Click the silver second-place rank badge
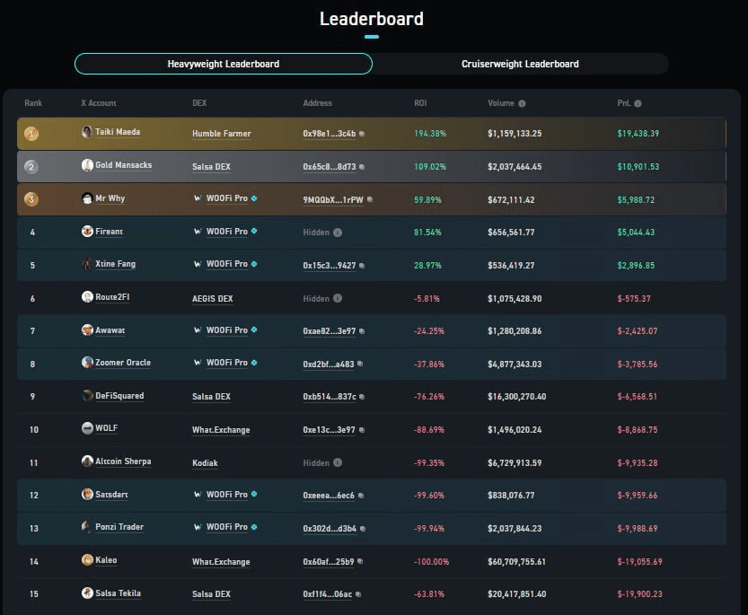The height and width of the screenshot is (615, 748). point(32,165)
